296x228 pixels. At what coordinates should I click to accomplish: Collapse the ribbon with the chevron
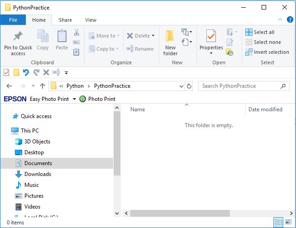coord(280,19)
